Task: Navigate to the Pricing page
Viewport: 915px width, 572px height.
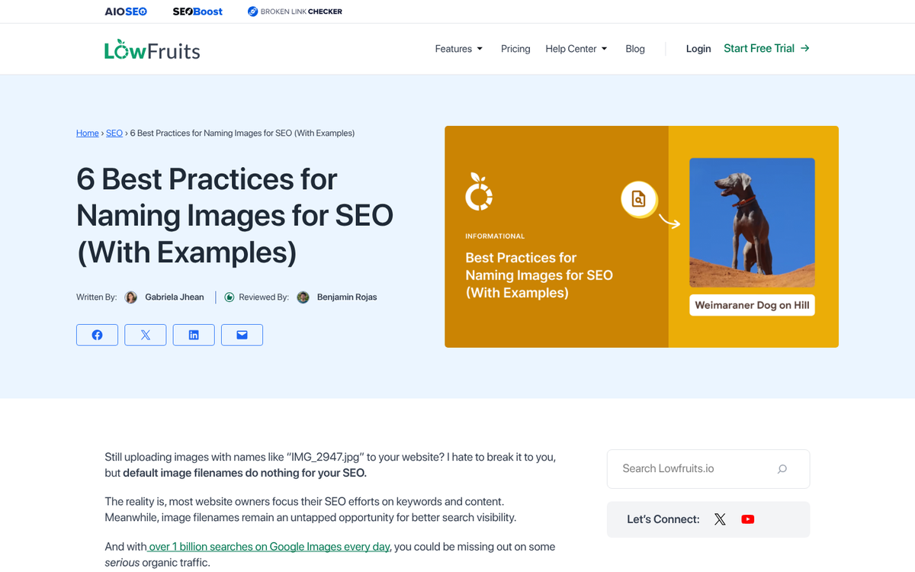Action: [x=515, y=48]
